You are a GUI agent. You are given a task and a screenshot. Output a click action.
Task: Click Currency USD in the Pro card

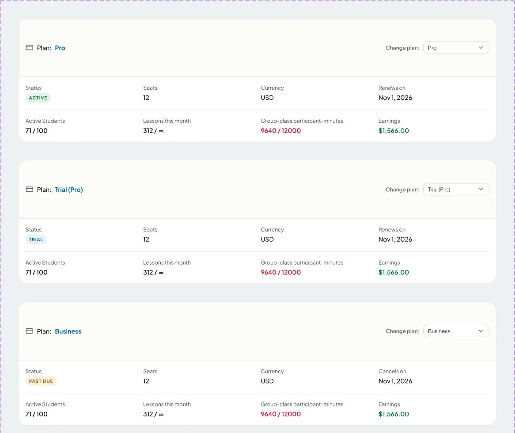click(267, 98)
